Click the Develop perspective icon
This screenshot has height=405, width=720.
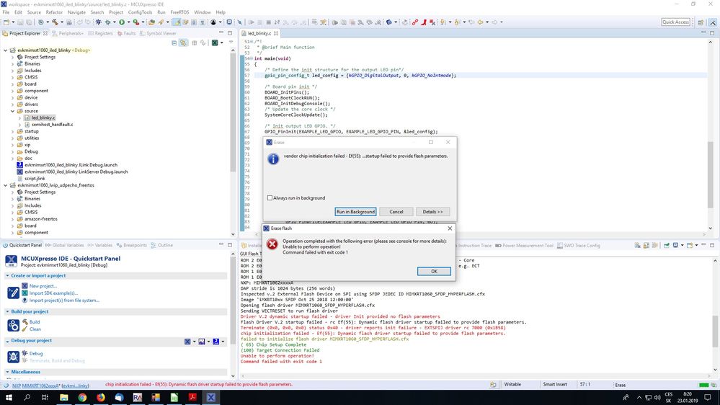point(713,22)
